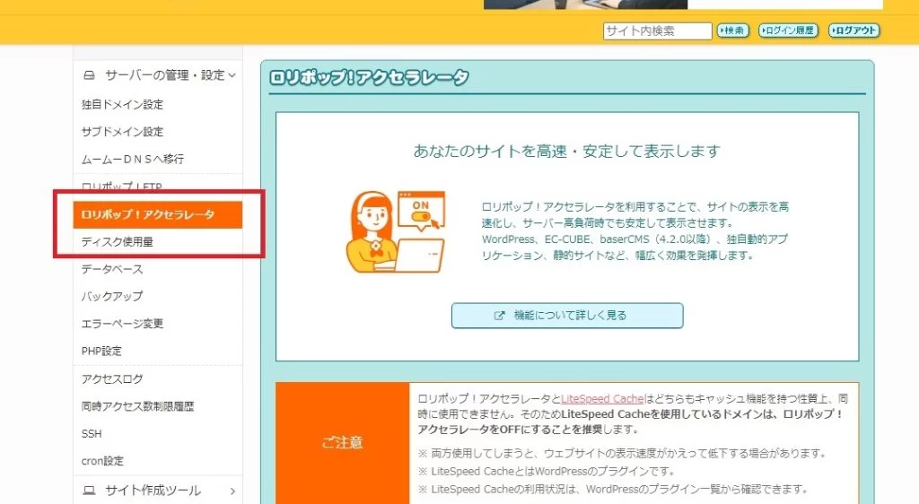
Task: Open データベース in the sidebar
Action: [112, 269]
